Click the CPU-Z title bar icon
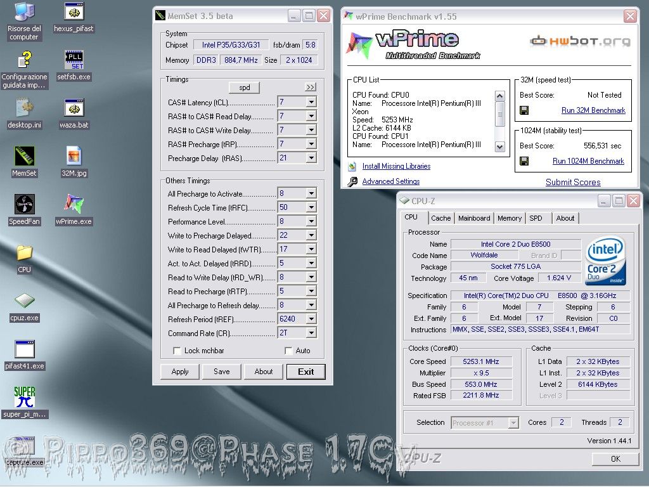The width and height of the screenshot is (649, 487). click(404, 200)
